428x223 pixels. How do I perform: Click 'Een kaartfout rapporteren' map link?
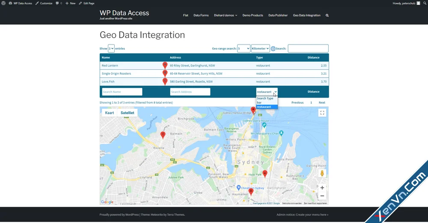(x=315, y=203)
